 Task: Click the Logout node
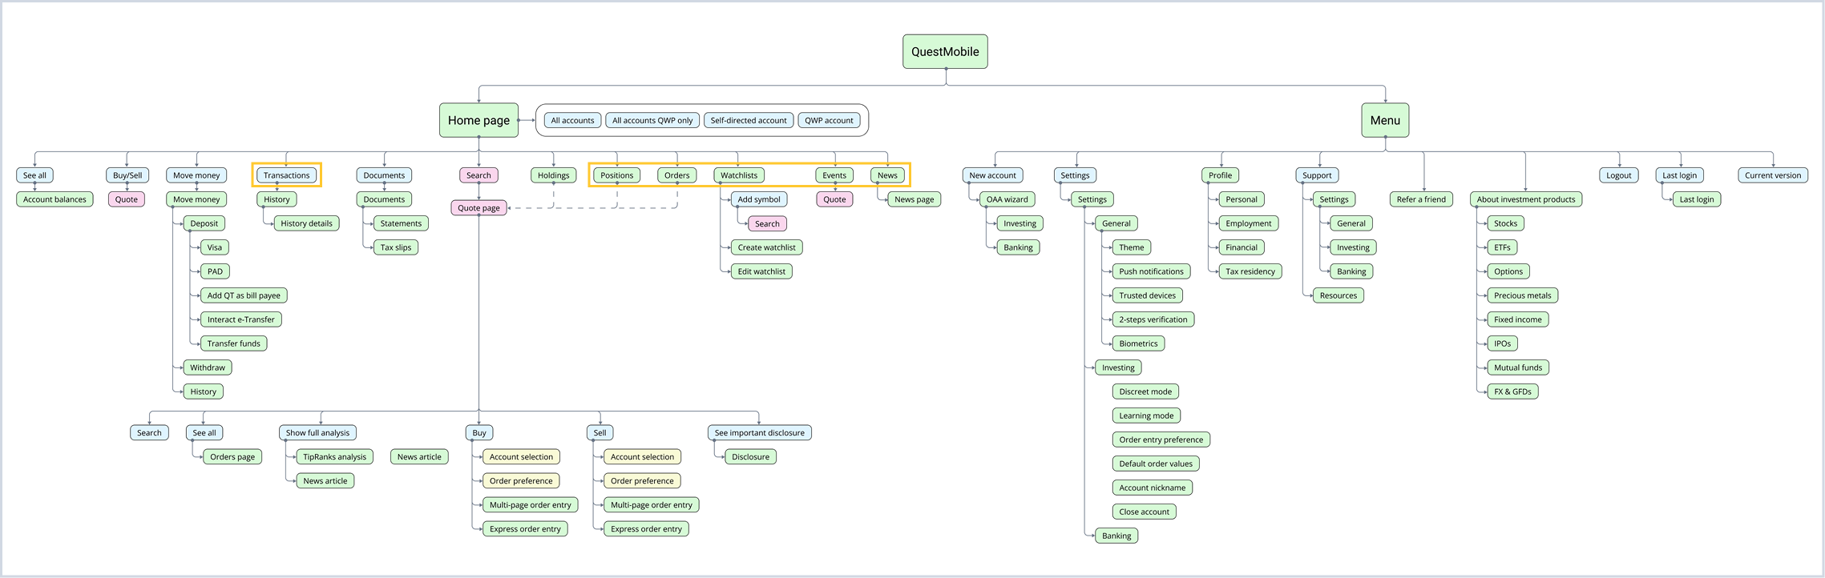tap(1618, 175)
